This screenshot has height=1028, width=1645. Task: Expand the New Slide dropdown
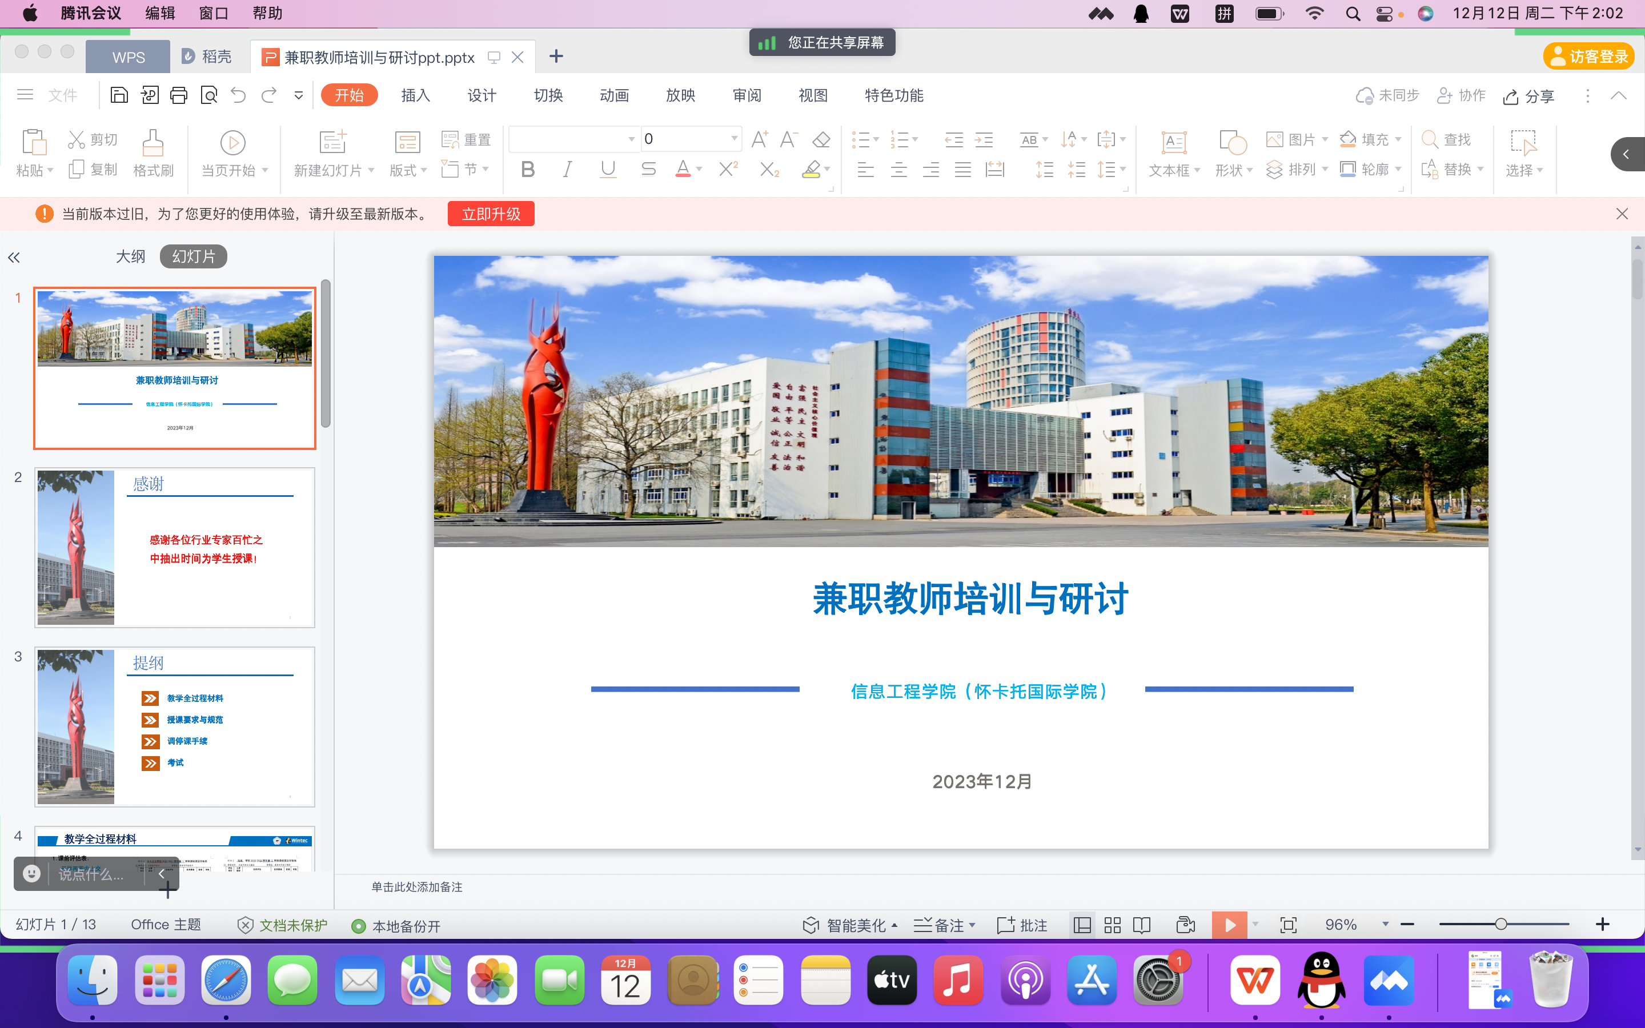371,170
